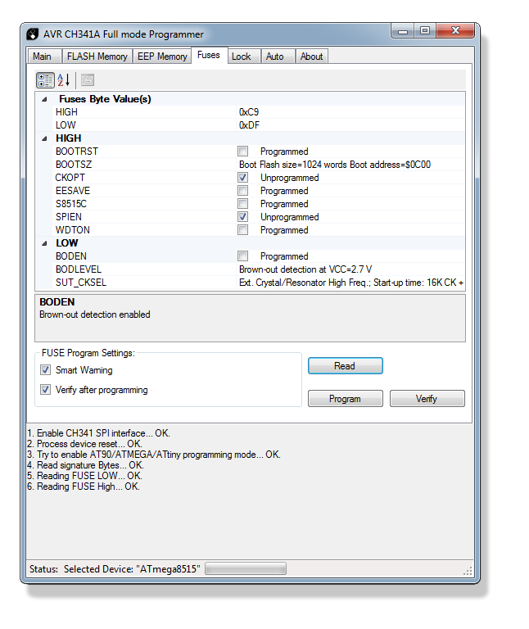
Task: Click the Read button
Action: 345,366
